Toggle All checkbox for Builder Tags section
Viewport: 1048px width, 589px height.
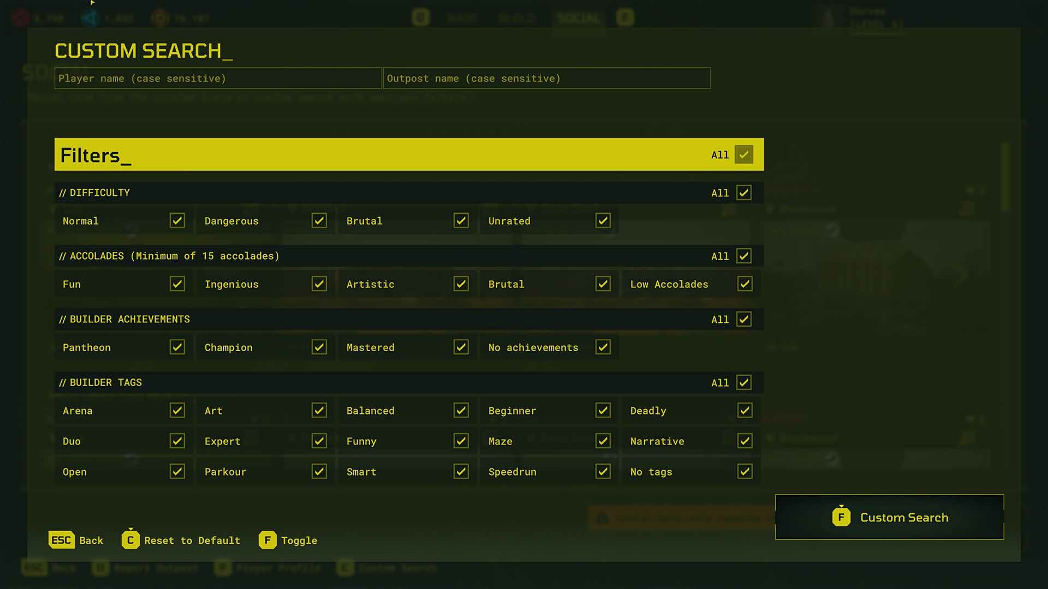coord(743,382)
